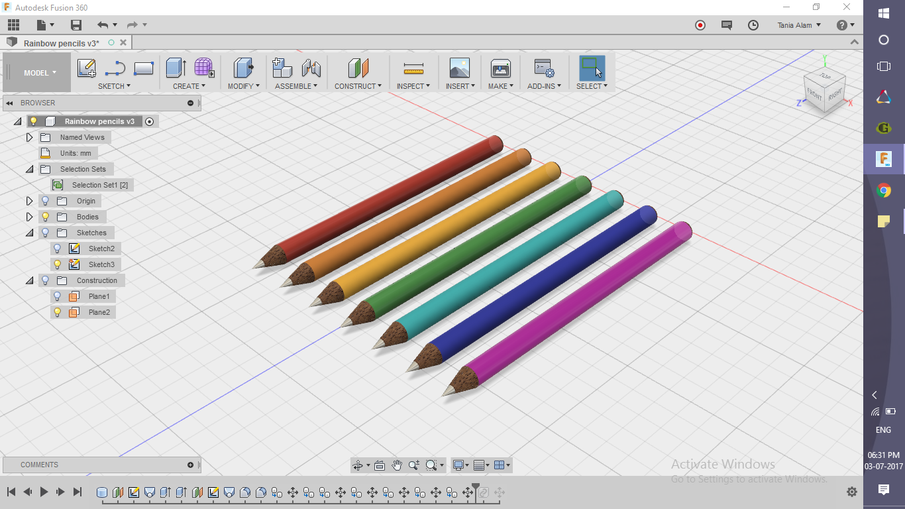Click the Scripts and Add-Ins icon

pyautogui.click(x=544, y=68)
